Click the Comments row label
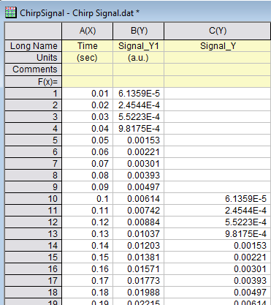The width and height of the screenshot is (271, 305). pos(33,69)
